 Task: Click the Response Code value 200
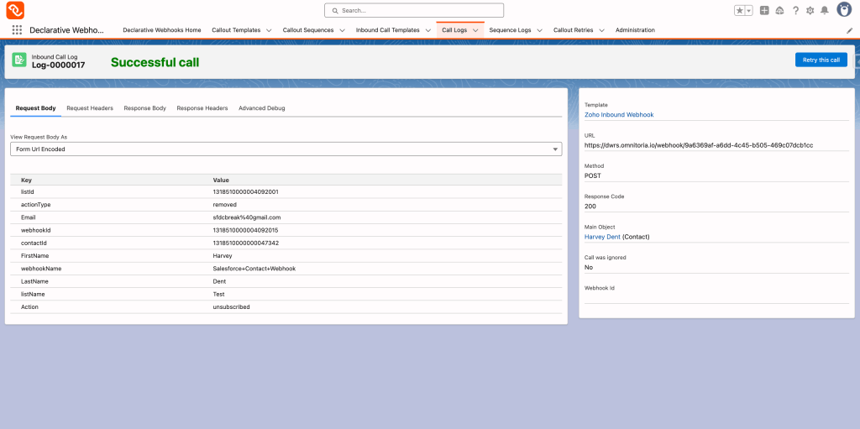[590, 207]
